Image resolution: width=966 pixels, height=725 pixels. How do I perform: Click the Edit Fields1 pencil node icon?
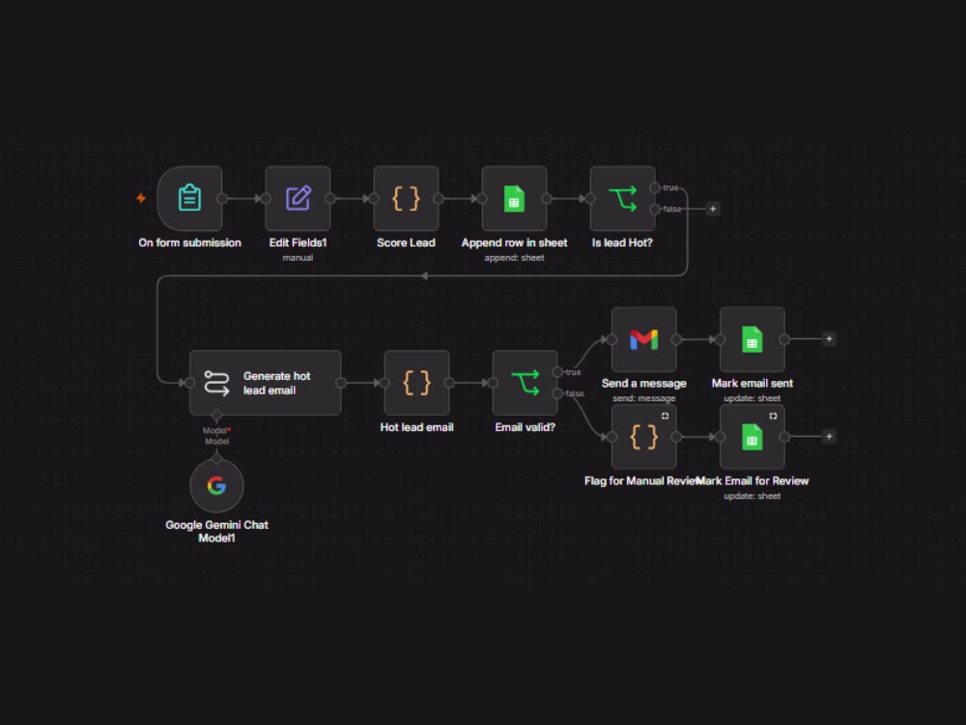coord(298,198)
